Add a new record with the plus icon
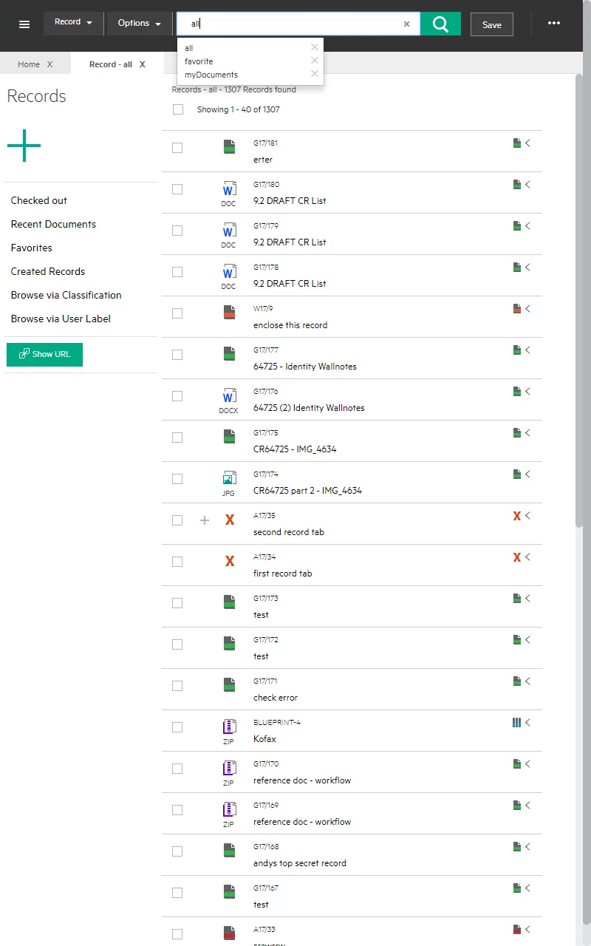The image size is (591, 946). click(24, 145)
